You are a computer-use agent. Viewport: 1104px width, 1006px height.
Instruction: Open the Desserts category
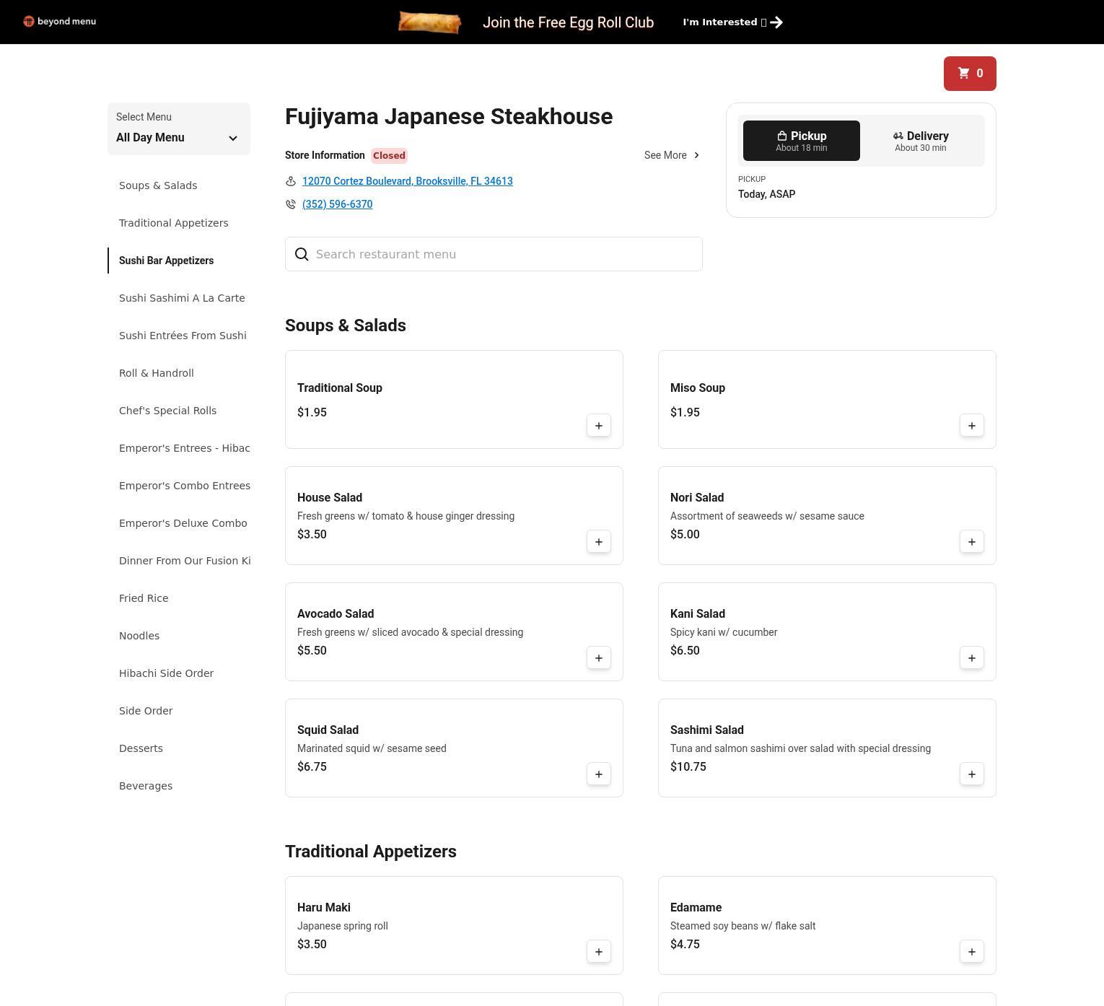coord(141,748)
